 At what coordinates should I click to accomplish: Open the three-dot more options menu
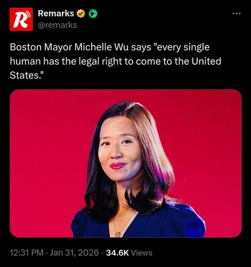click(237, 13)
